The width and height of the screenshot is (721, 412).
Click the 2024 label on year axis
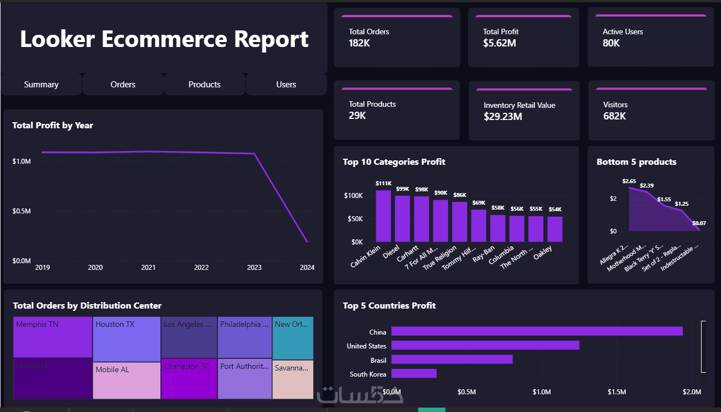point(307,268)
